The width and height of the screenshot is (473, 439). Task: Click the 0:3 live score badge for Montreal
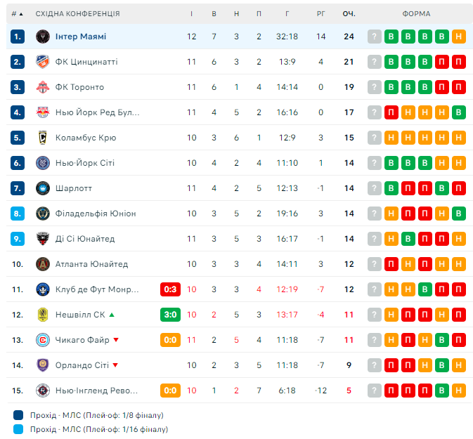click(x=171, y=289)
